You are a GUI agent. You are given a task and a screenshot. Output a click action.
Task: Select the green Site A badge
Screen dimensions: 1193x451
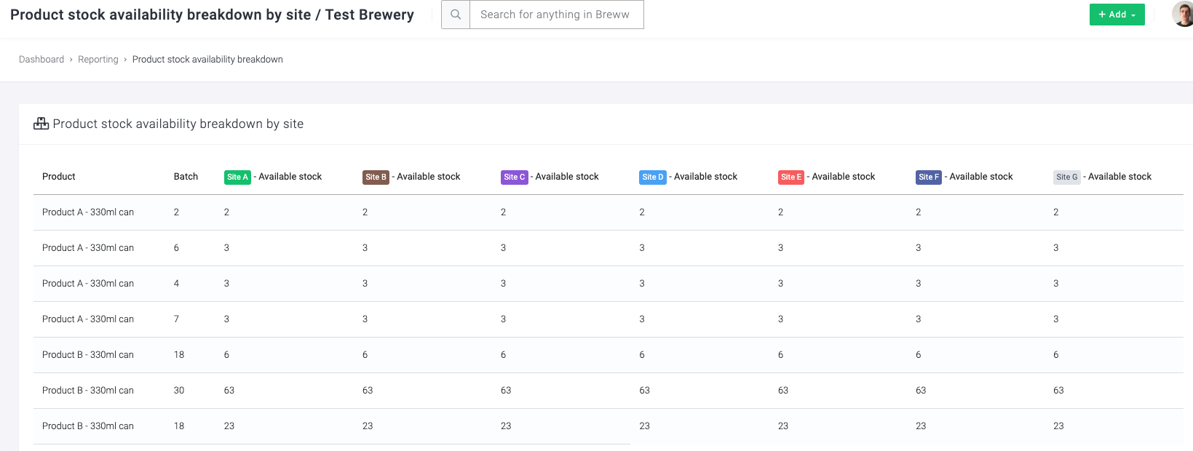[x=237, y=177]
